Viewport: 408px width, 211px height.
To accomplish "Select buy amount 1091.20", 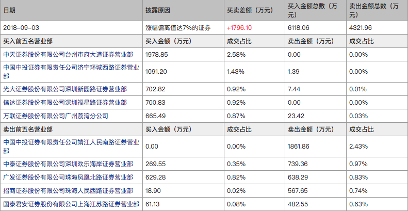I will click(156, 72).
